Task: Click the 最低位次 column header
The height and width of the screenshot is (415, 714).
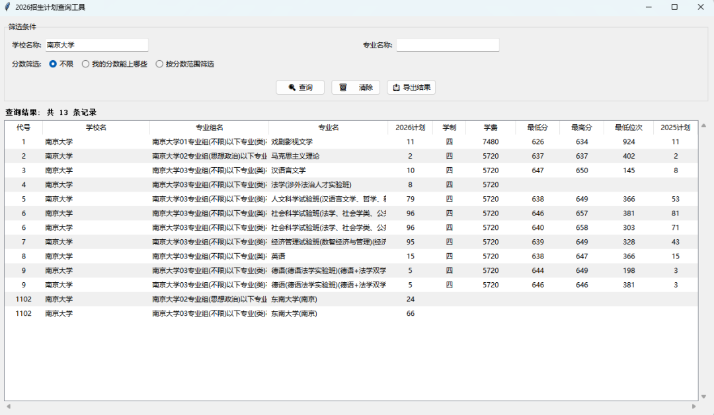Action: [x=629, y=128]
